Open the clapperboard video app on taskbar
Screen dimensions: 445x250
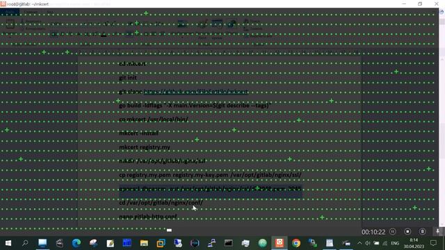59,243
